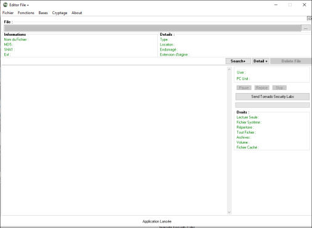Viewport: 312px width, 228px height.
Task: Click the 'Lecture Seule' label
Action: (x=247, y=117)
